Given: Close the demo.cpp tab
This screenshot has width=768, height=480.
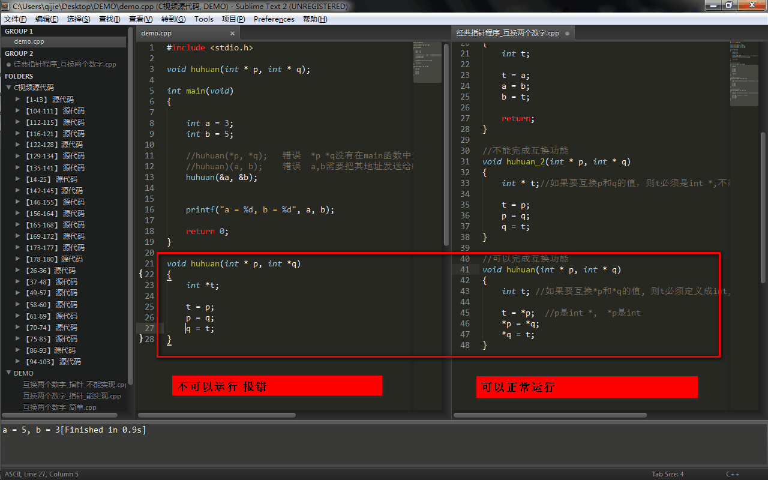Looking at the screenshot, I should (x=232, y=33).
